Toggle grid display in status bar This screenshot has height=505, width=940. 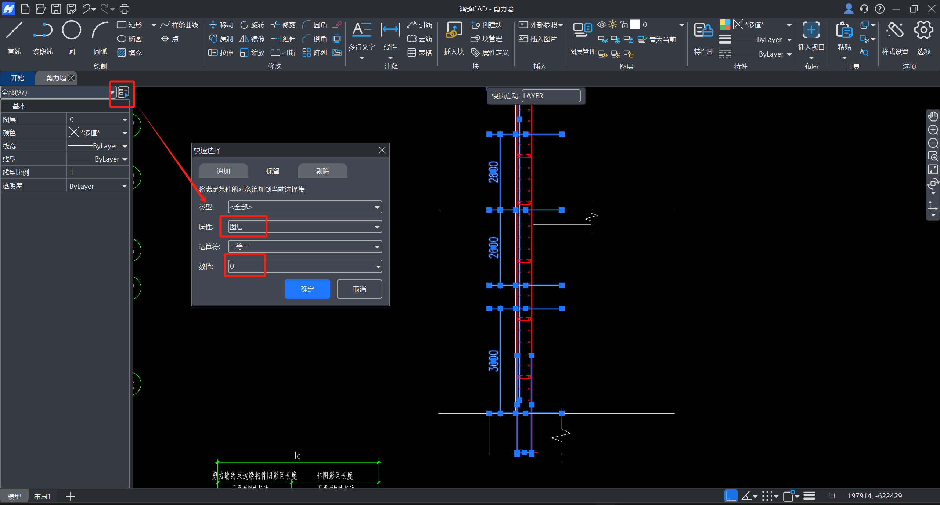[x=768, y=496]
